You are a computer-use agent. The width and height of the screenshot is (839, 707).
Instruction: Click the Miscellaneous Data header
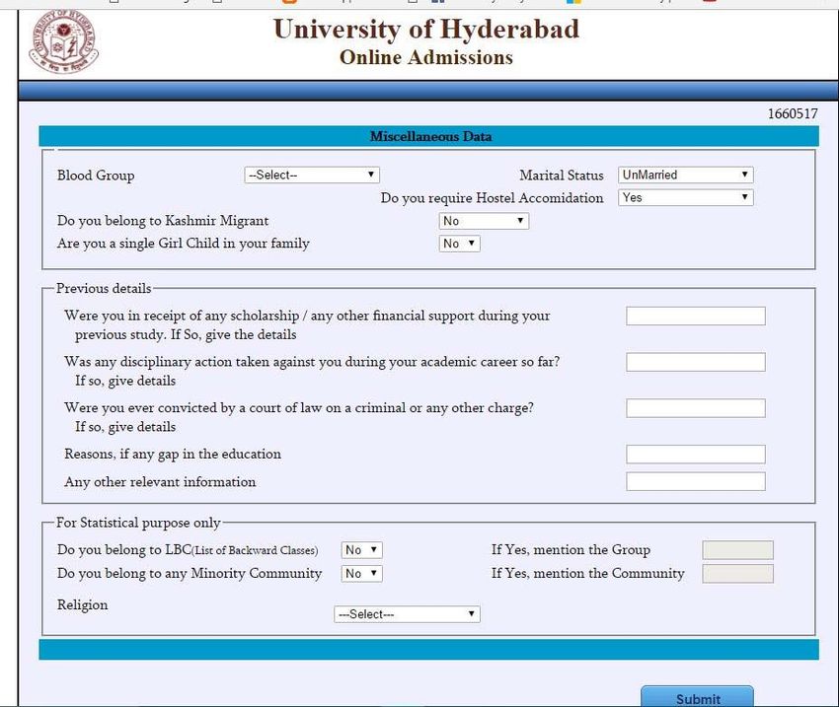[430, 136]
